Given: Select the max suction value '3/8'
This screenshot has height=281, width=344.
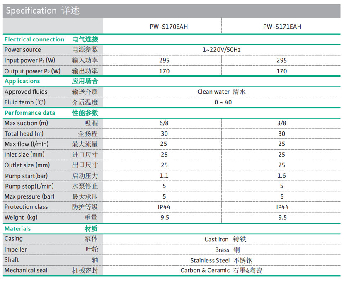Looking at the screenshot, I should tap(282, 123).
